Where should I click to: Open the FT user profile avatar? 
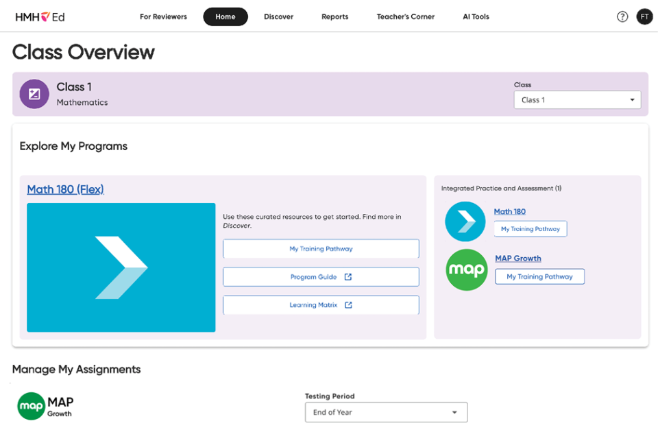coord(644,16)
